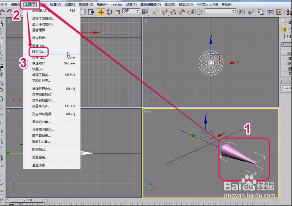Open the 自定义(U) menu
The image size is (292, 206).
186,4
